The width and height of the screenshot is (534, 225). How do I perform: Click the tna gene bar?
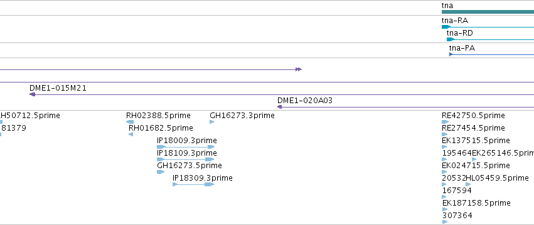coord(488,12)
